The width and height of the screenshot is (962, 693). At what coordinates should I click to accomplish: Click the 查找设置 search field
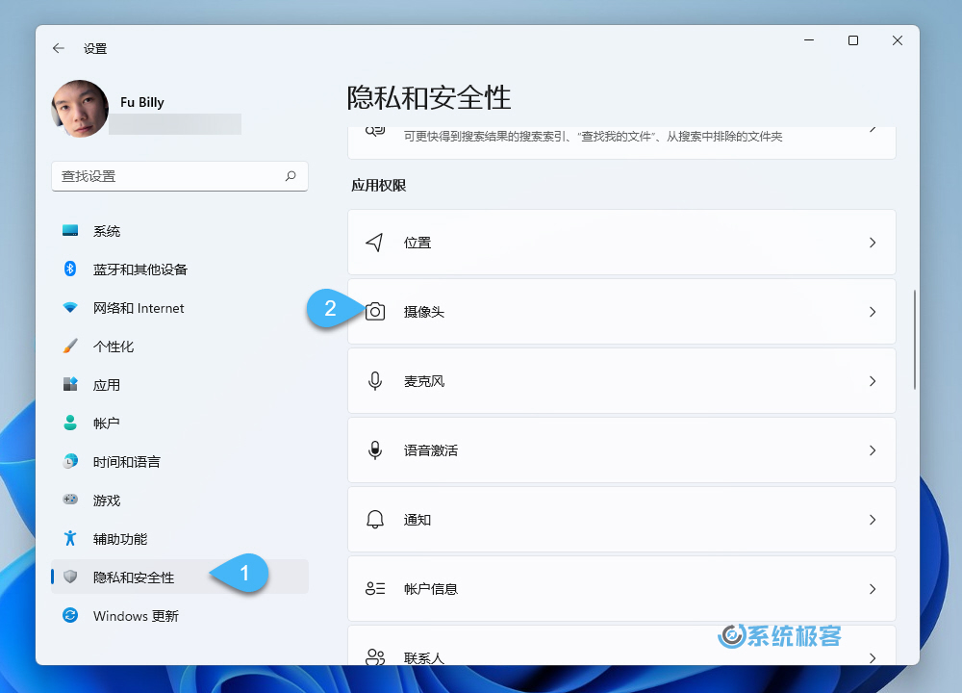tap(180, 177)
